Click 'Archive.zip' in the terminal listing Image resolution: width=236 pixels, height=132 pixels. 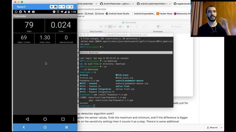coord(86,78)
